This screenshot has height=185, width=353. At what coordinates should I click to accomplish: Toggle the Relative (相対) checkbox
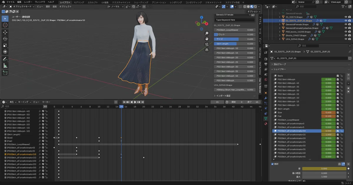click(x=272, y=164)
